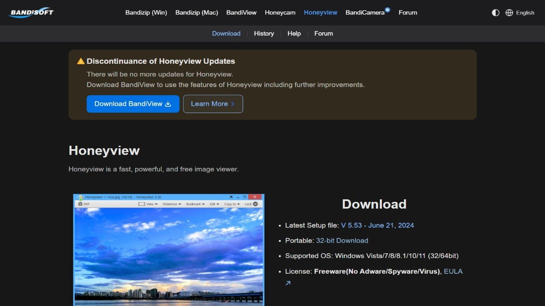Screen dimensions: 545x306
Task: Open the globe language icon
Action: point(509,13)
